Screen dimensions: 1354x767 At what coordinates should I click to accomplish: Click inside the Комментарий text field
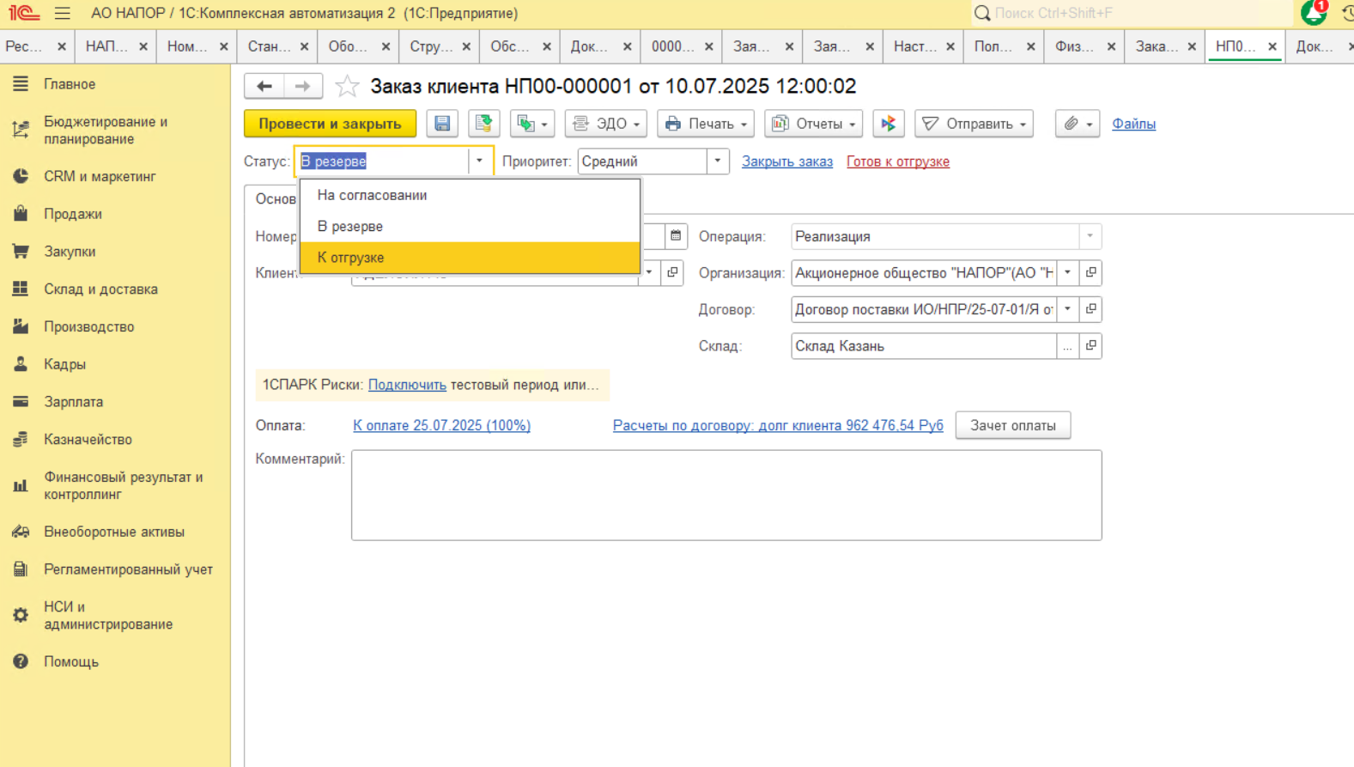(x=726, y=495)
